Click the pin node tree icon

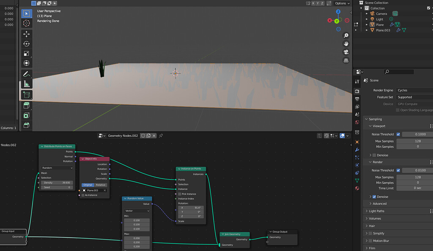pos(161,135)
